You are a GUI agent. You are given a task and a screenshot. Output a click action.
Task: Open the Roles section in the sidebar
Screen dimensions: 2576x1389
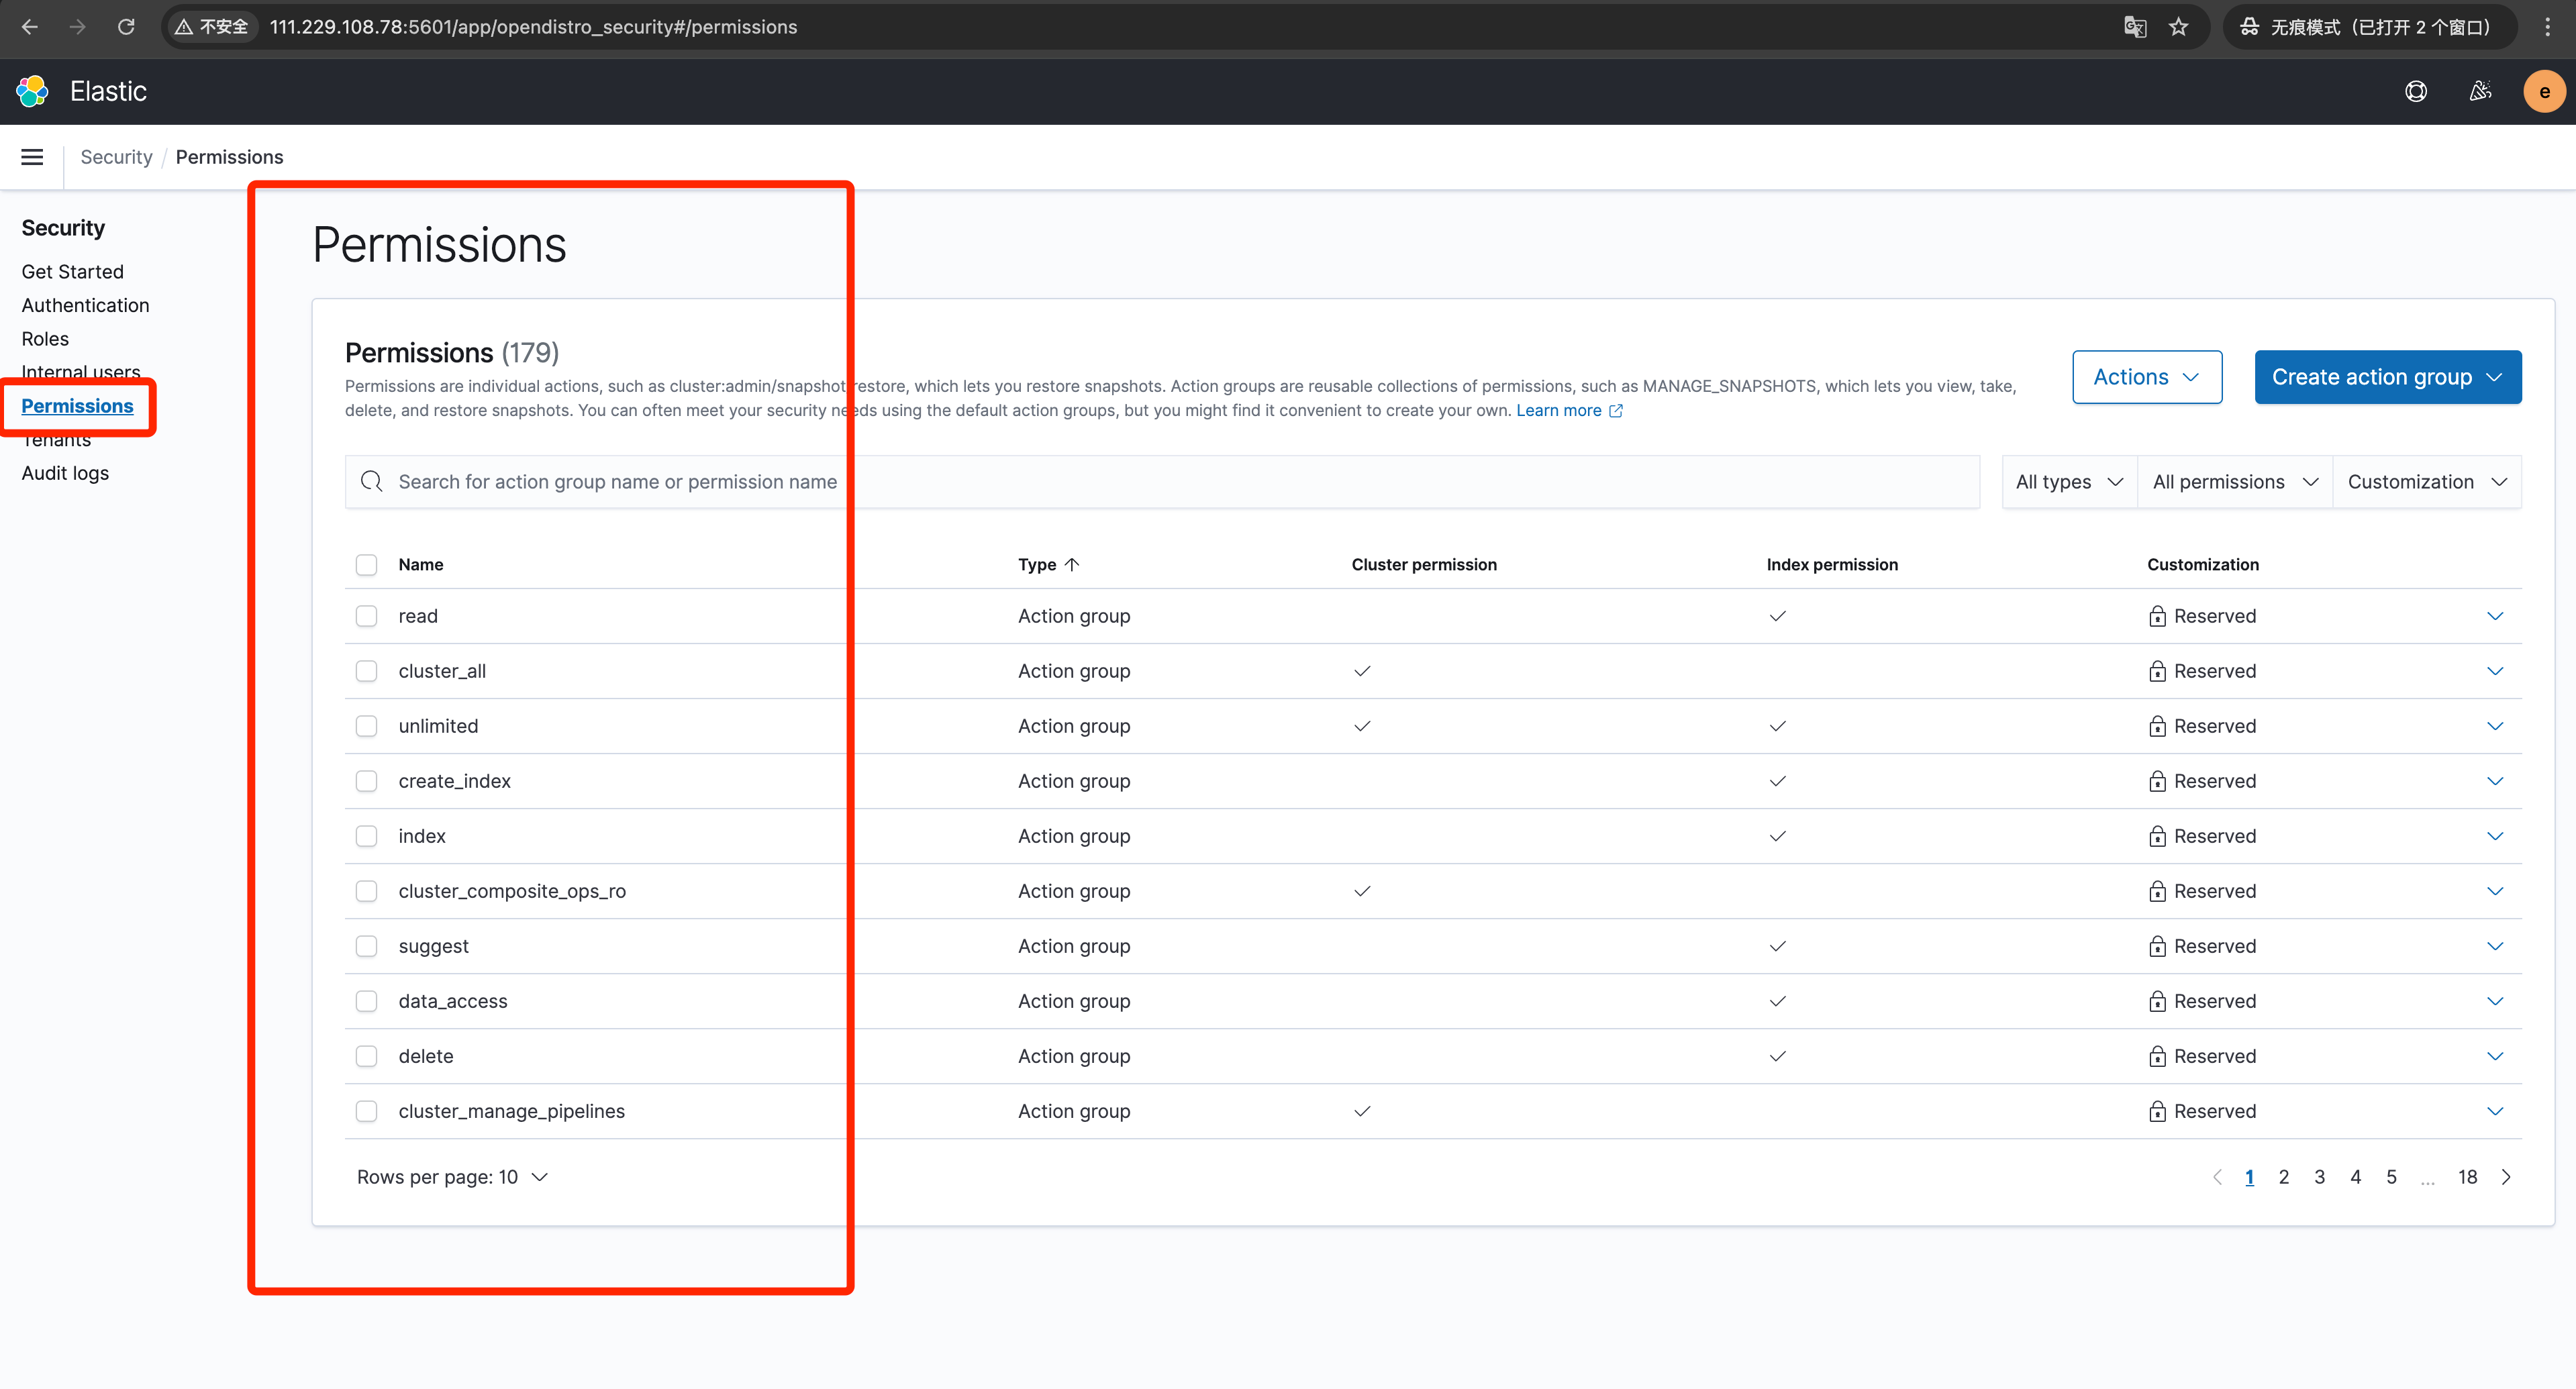pyautogui.click(x=45, y=339)
